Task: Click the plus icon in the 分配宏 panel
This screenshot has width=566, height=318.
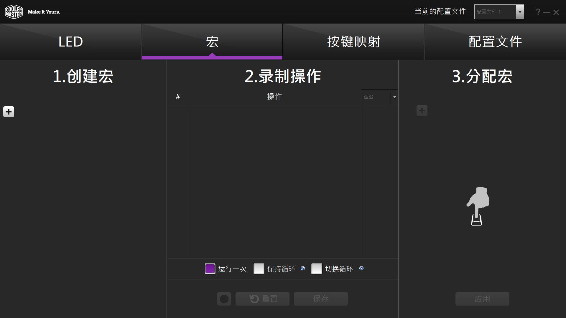Action: tap(422, 110)
